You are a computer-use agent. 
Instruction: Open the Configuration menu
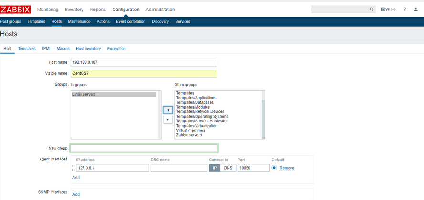[x=126, y=10]
